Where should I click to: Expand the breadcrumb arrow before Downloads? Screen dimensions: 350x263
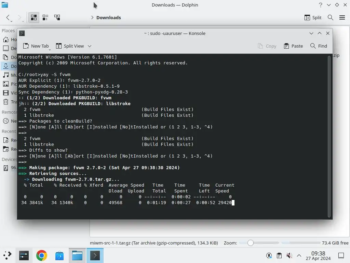tap(92, 17)
